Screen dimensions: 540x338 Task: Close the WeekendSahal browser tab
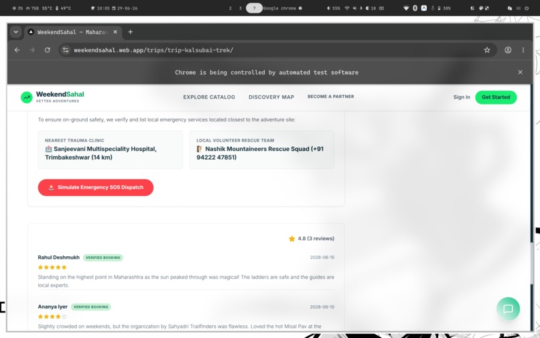(115, 32)
